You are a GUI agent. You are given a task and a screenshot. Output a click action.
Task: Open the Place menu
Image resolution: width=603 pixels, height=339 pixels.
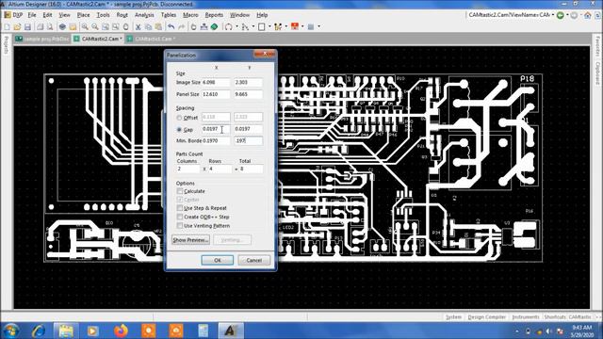[83, 15]
